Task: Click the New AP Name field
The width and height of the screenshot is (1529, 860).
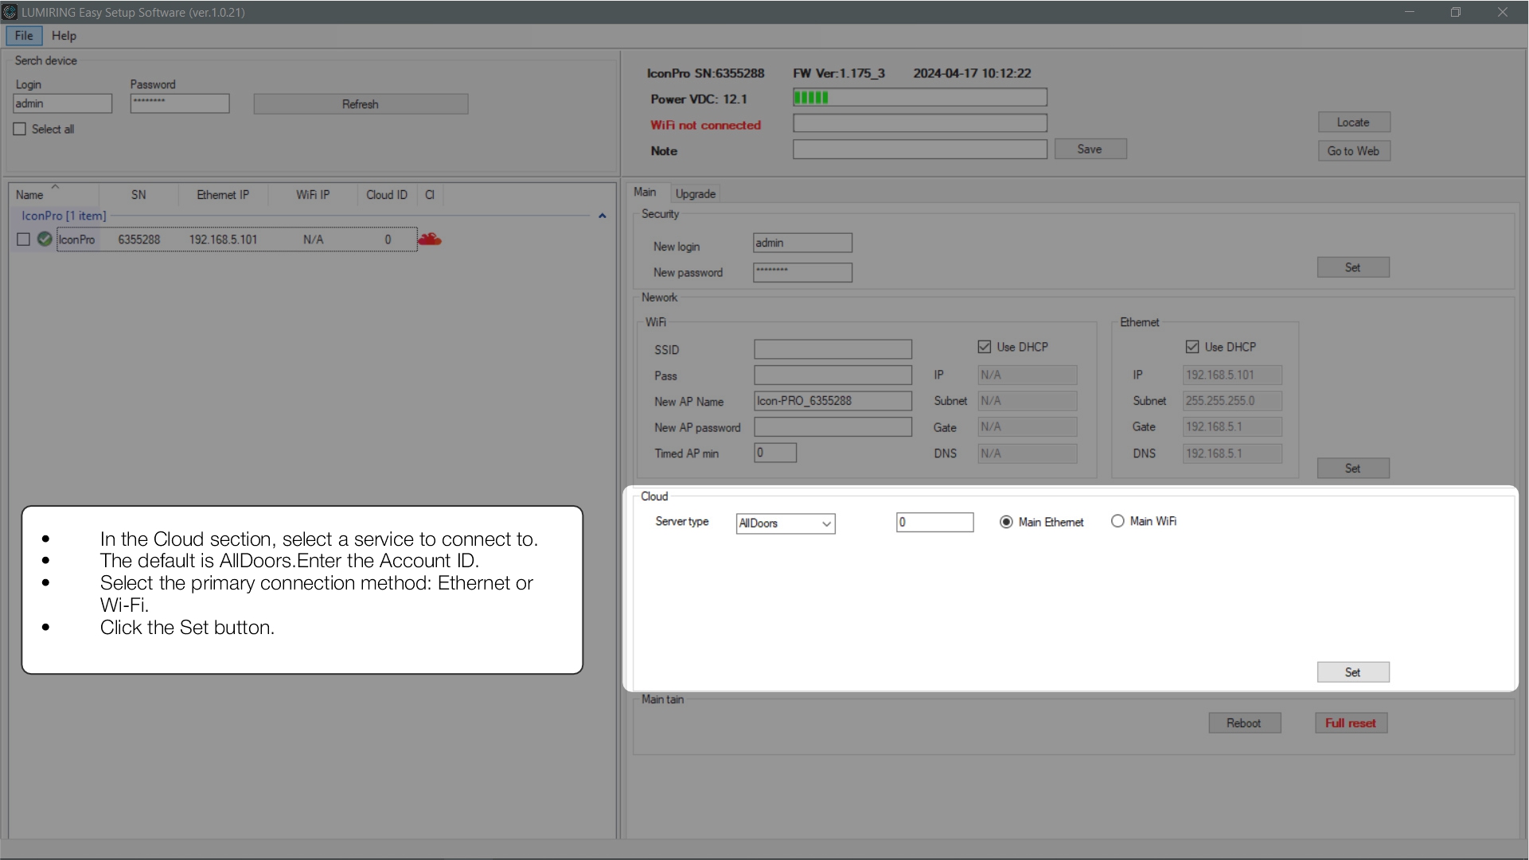Action: (x=833, y=401)
